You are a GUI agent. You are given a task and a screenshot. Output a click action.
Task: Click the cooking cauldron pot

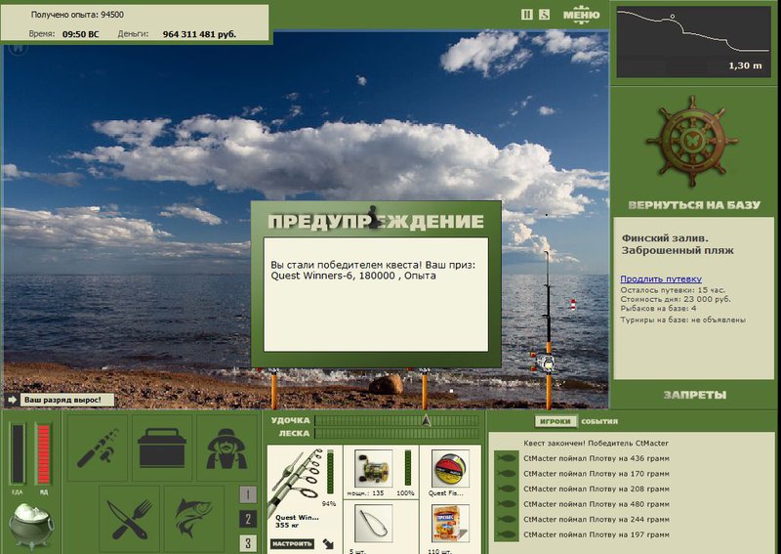click(x=31, y=525)
